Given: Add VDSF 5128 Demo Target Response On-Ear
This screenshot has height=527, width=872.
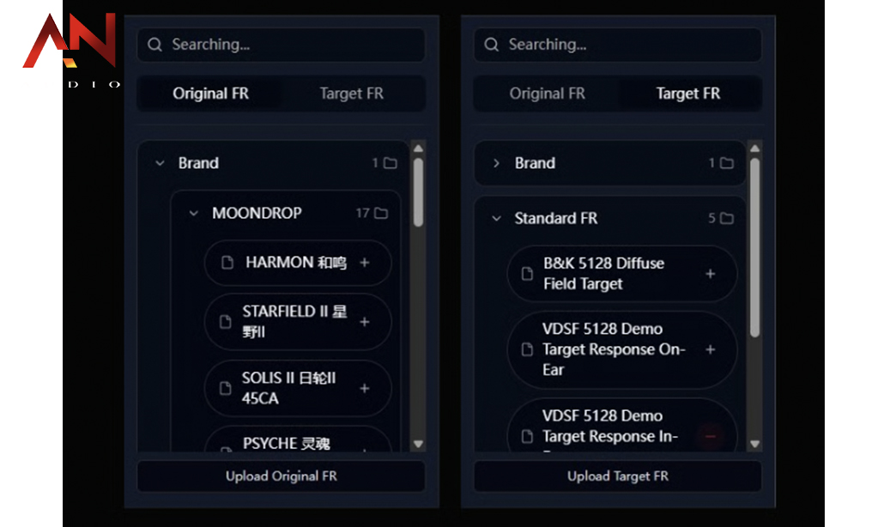Looking at the screenshot, I should click(x=710, y=349).
